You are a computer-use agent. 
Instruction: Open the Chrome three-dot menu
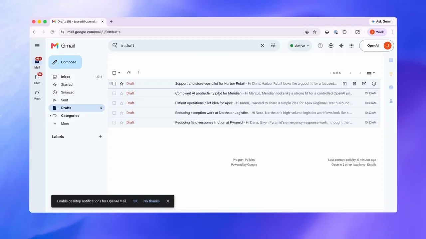392,32
